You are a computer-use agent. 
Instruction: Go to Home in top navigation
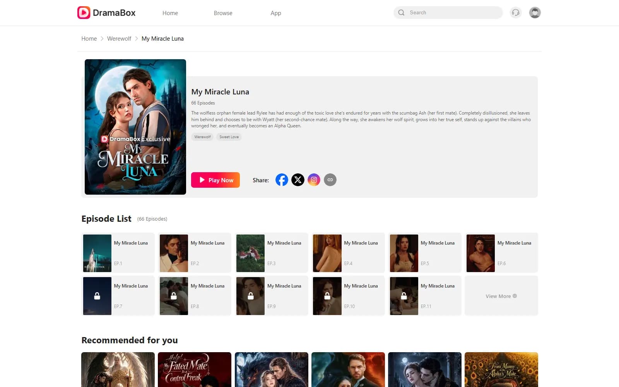click(x=170, y=13)
